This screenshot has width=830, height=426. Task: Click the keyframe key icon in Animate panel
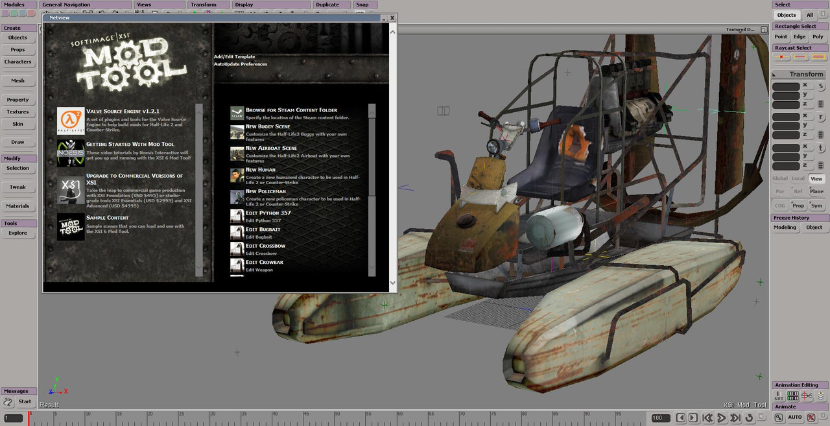tap(779, 417)
